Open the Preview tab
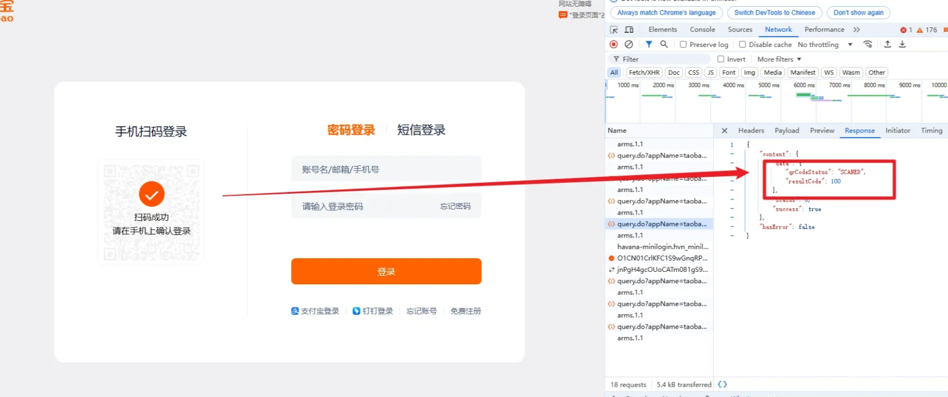Image resolution: width=948 pixels, height=397 pixels. point(822,131)
